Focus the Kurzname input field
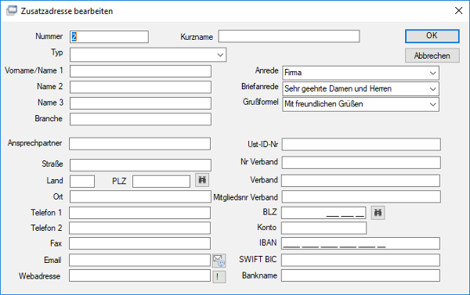The image size is (470, 295). tap(289, 36)
